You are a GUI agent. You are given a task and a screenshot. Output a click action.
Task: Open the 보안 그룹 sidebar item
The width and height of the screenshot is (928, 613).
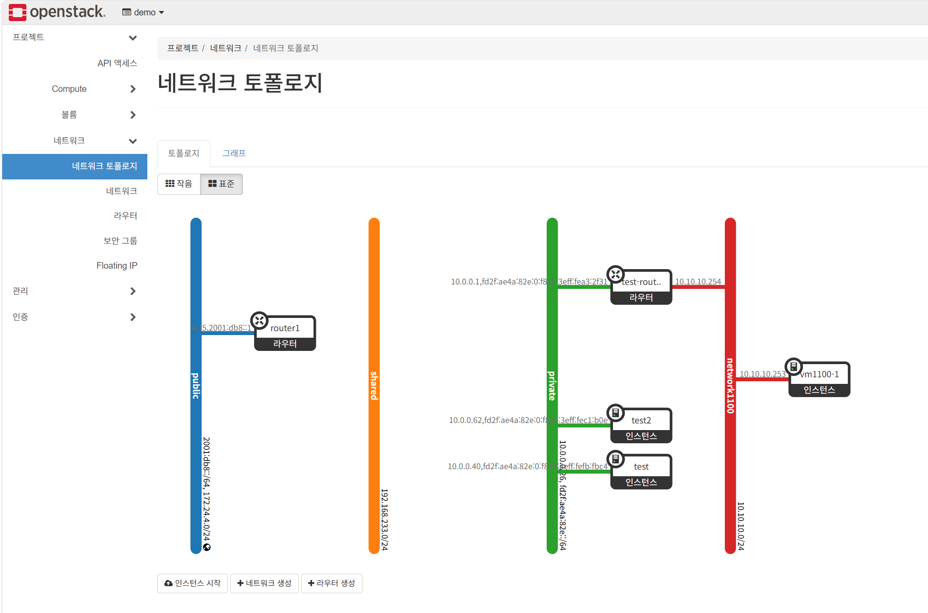coord(120,241)
